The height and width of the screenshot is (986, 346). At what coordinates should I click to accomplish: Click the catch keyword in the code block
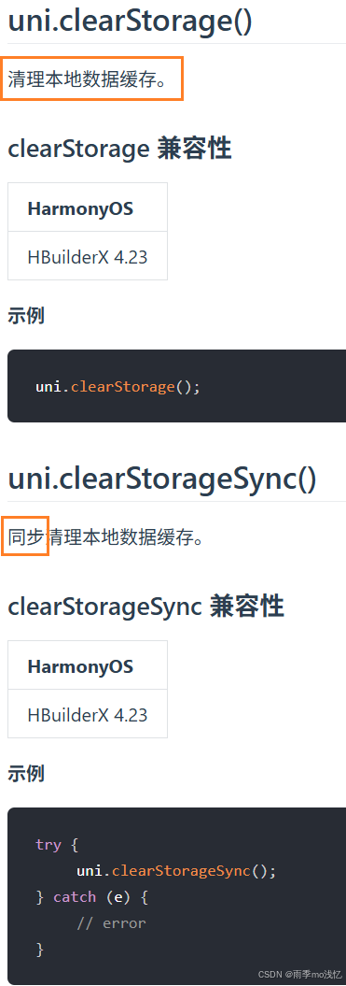75,896
